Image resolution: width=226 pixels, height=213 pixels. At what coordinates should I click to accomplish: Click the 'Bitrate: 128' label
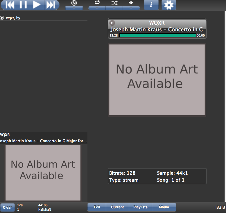click(x=122, y=173)
